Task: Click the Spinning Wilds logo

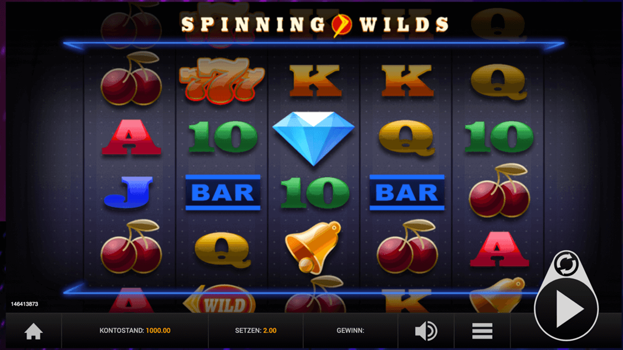Action: tap(315, 24)
